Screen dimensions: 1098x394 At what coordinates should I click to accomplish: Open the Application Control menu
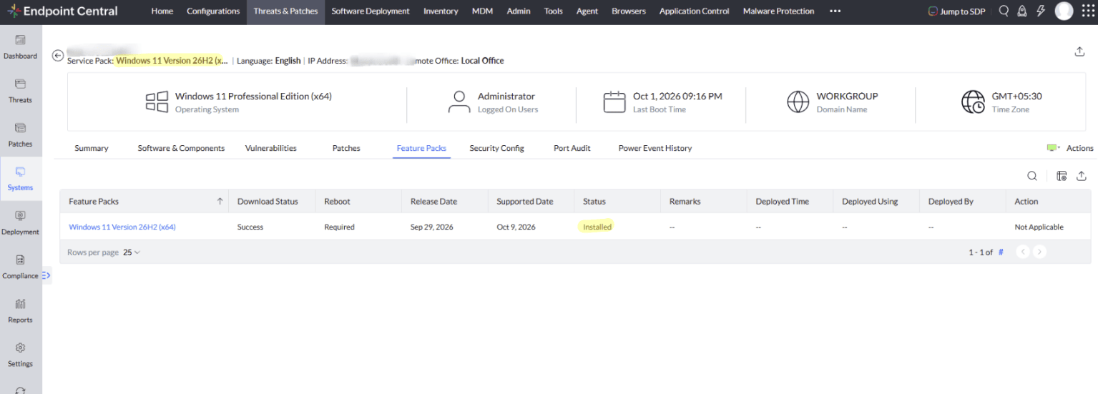click(695, 11)
